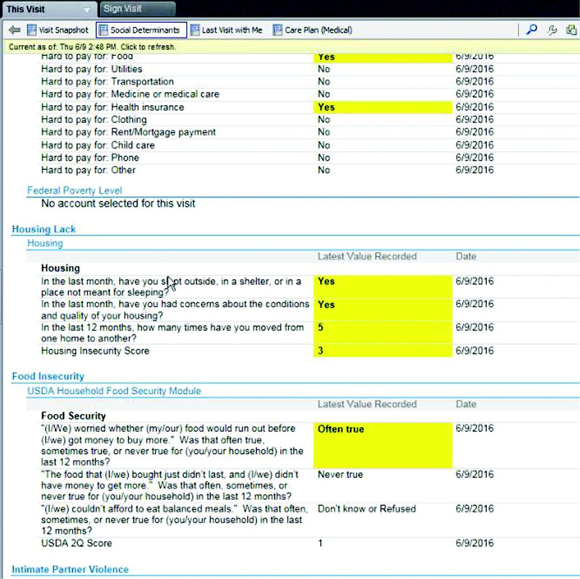Open the Visit Snapshot report
Viewport: 580px width, 579px height.
tap(58, 30)
